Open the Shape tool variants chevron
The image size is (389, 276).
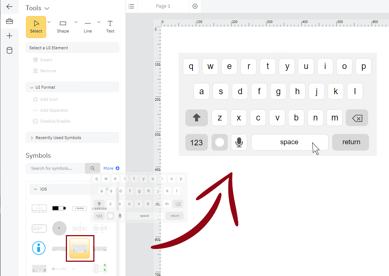pos(76,22)
